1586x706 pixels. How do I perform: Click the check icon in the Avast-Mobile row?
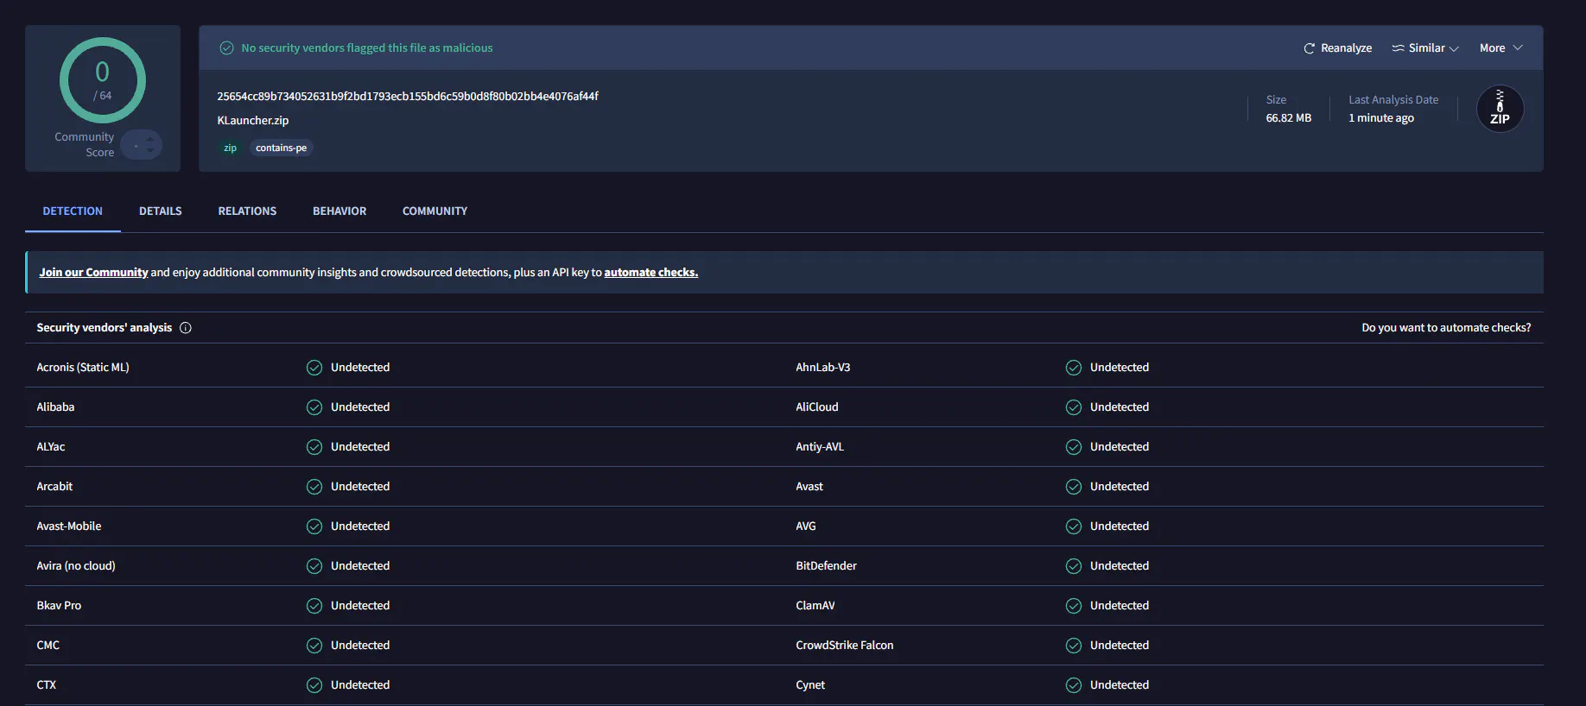tap(314, 526)
